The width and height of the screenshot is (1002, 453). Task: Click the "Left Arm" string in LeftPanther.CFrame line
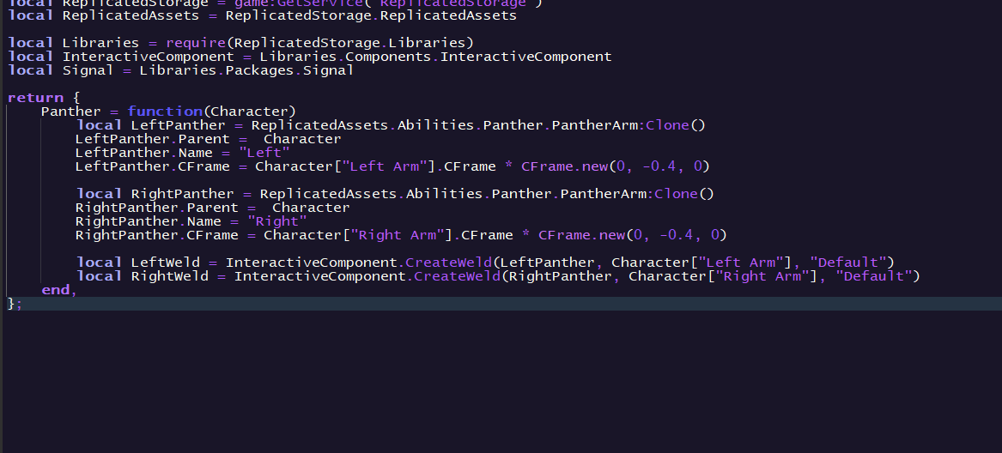[384, 166]
